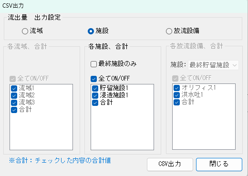Image resolution: width=248 pixels, height=176 pixels.
Task: Toggle オリフィス1 checkbox in discharge list
Action: click(176, 88)
